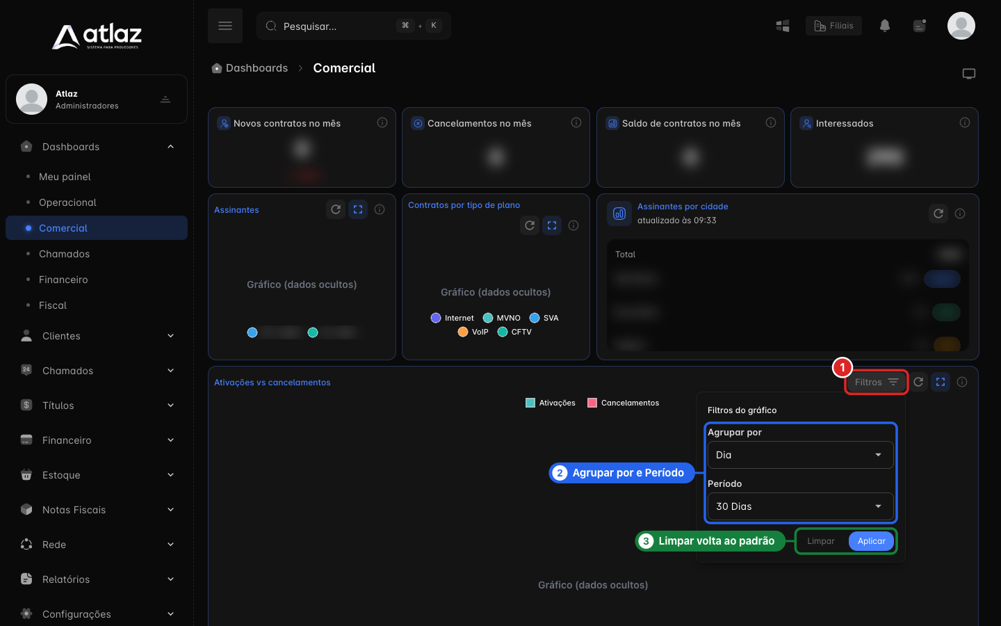Expand the Estoque sidebar section
Screen dimensions: 1001x626
tap(96, 475)
